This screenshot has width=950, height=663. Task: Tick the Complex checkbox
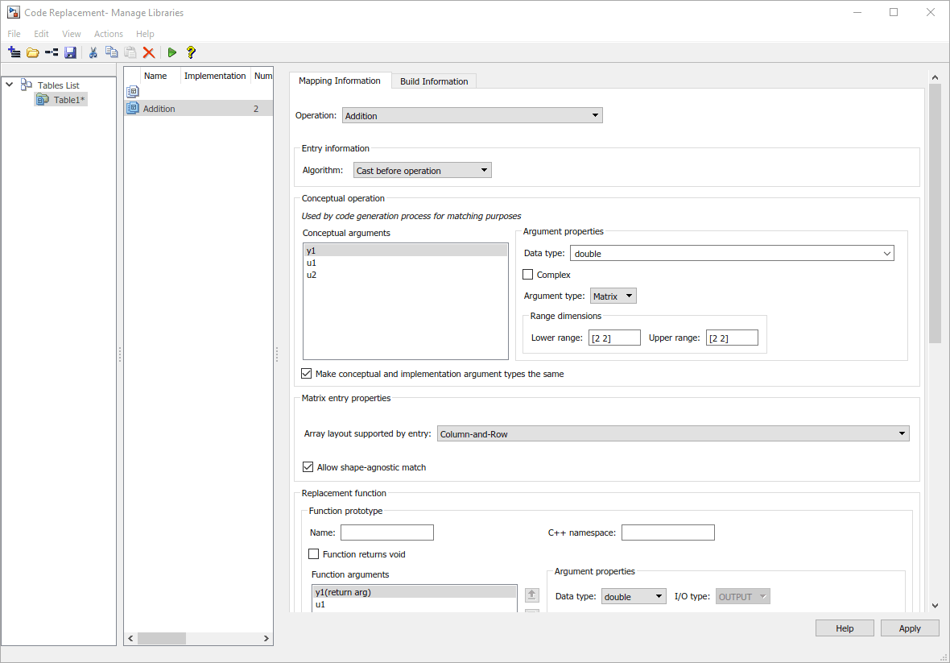527,275
